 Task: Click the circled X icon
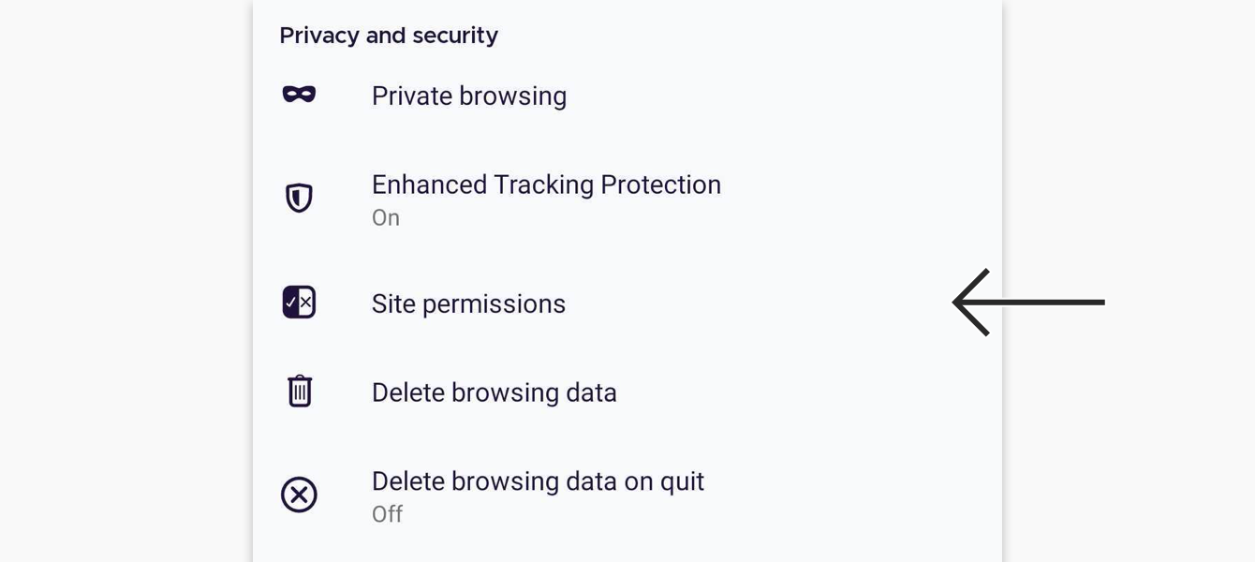pos(299,495)
